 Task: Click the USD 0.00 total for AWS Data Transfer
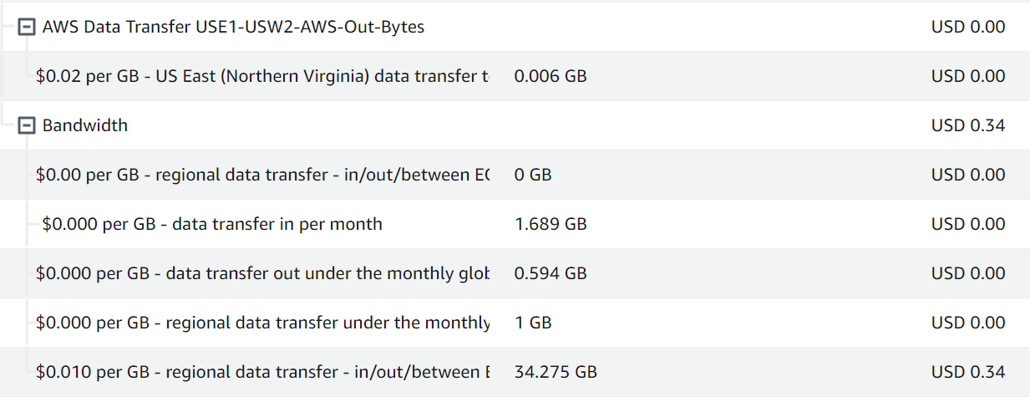pos(968,27)
